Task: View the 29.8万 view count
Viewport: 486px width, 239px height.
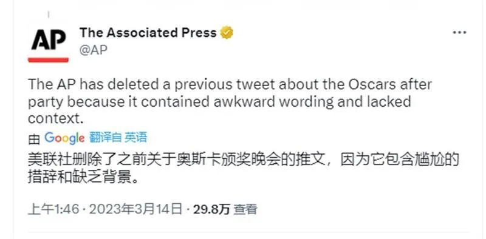Action: point(211,209)
